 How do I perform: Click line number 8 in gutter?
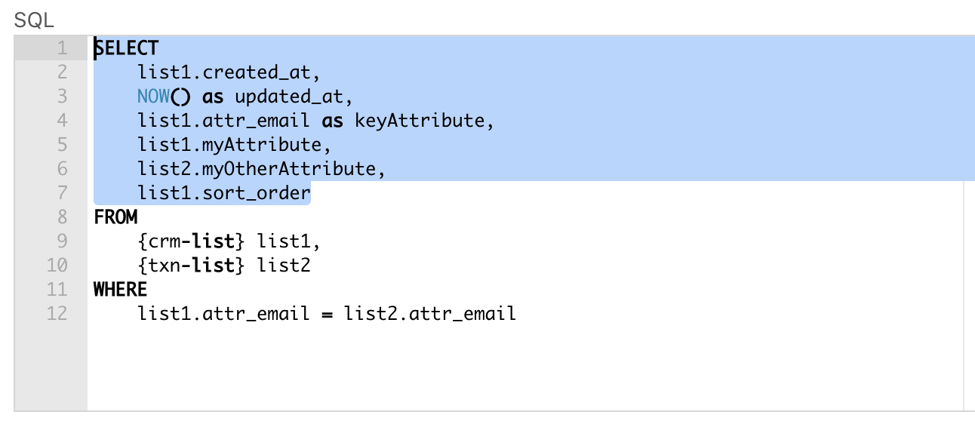point(63,217)
